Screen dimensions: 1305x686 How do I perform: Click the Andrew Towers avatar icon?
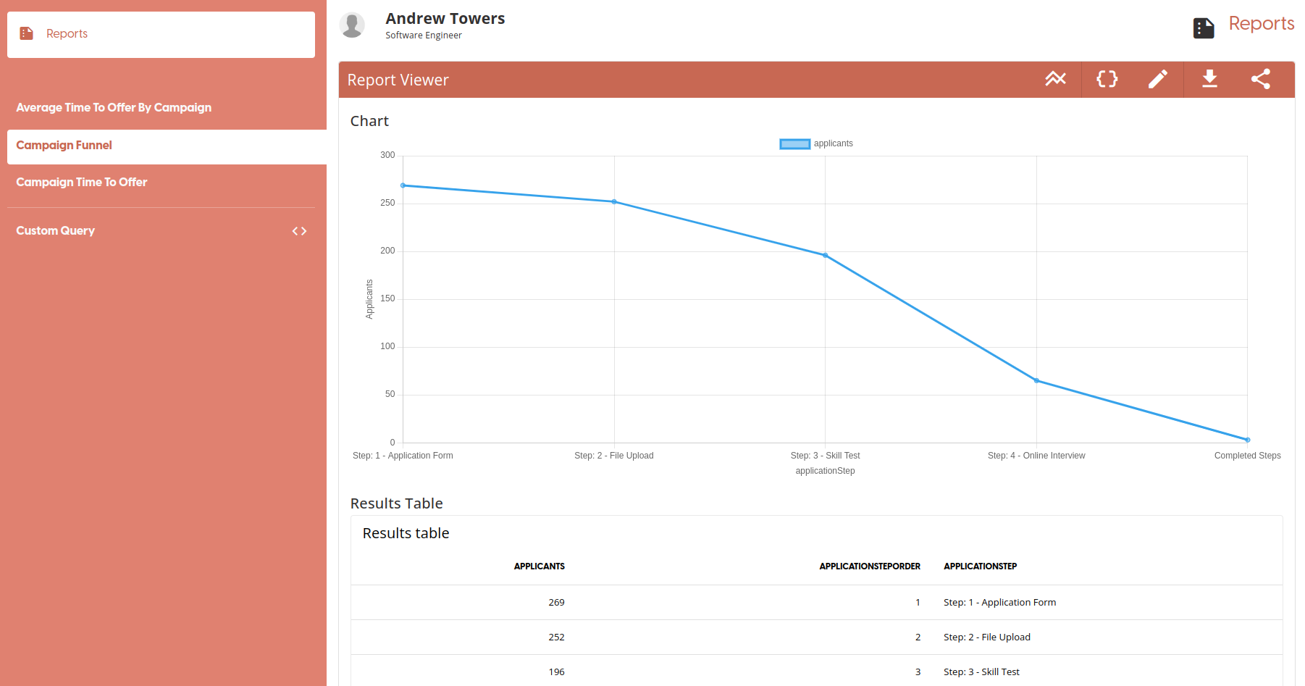point(353,25)
